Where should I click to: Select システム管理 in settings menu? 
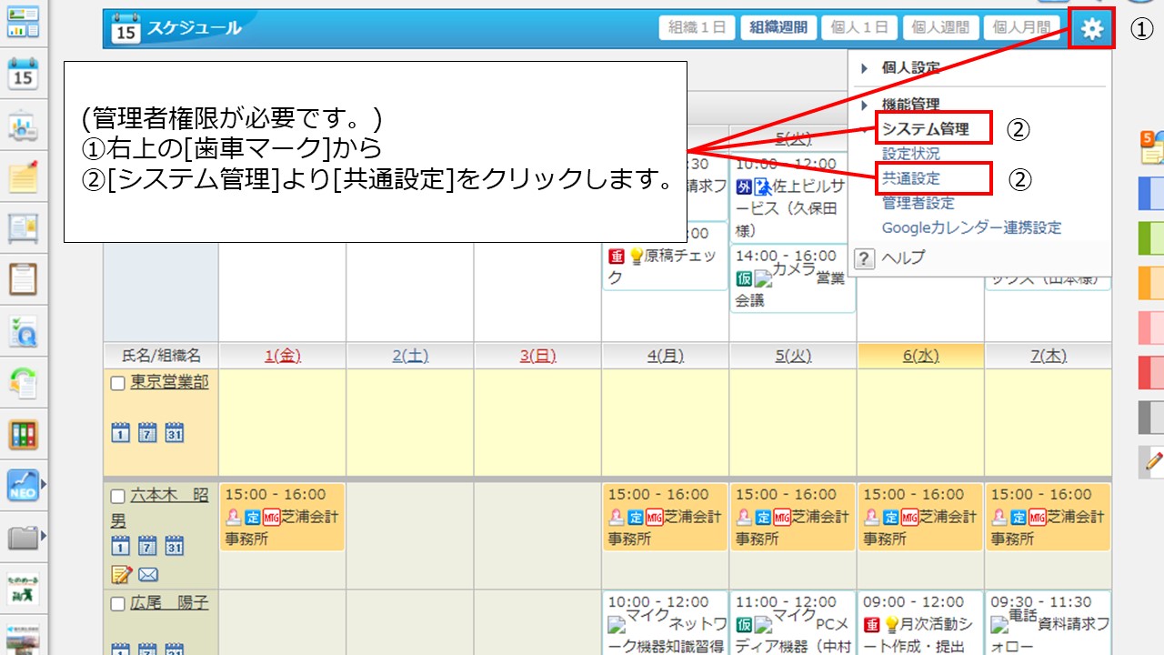tap(926, 129)
